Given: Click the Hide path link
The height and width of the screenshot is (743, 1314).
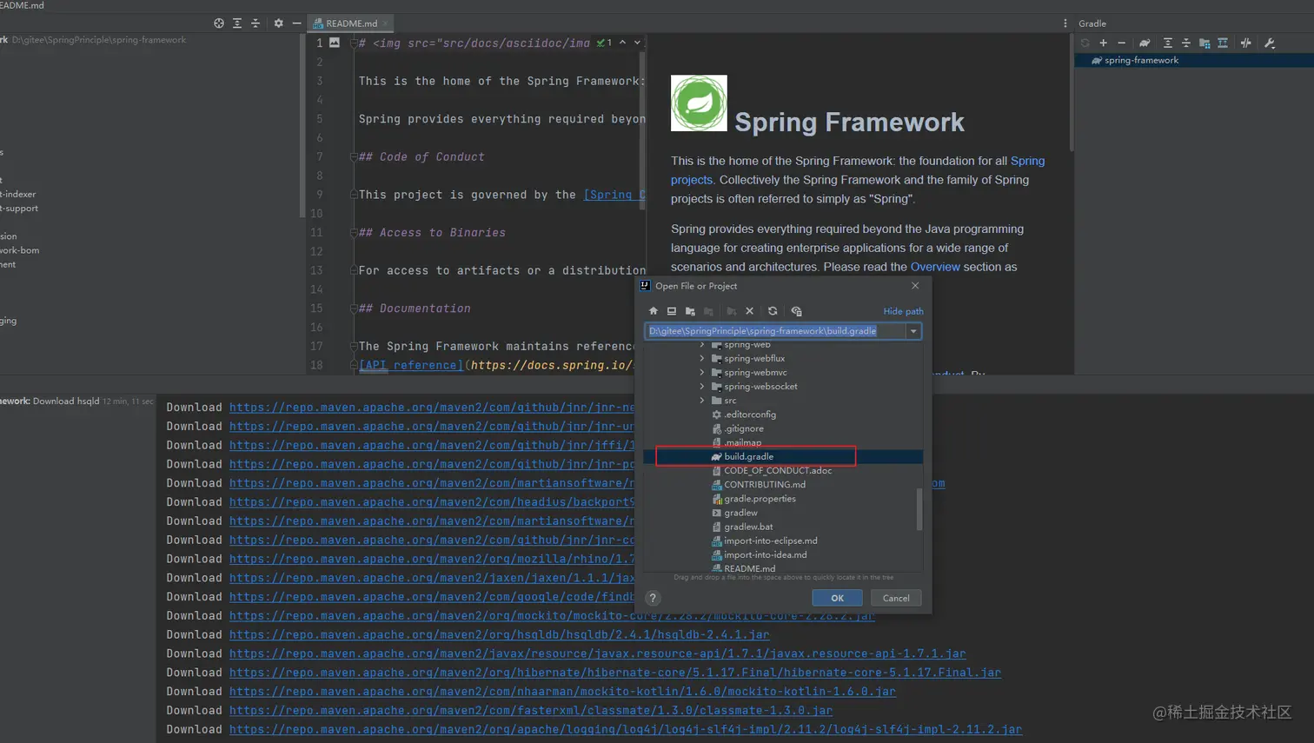Looking at the screenshot, I should pyautogui.click(x=903, y=311).
